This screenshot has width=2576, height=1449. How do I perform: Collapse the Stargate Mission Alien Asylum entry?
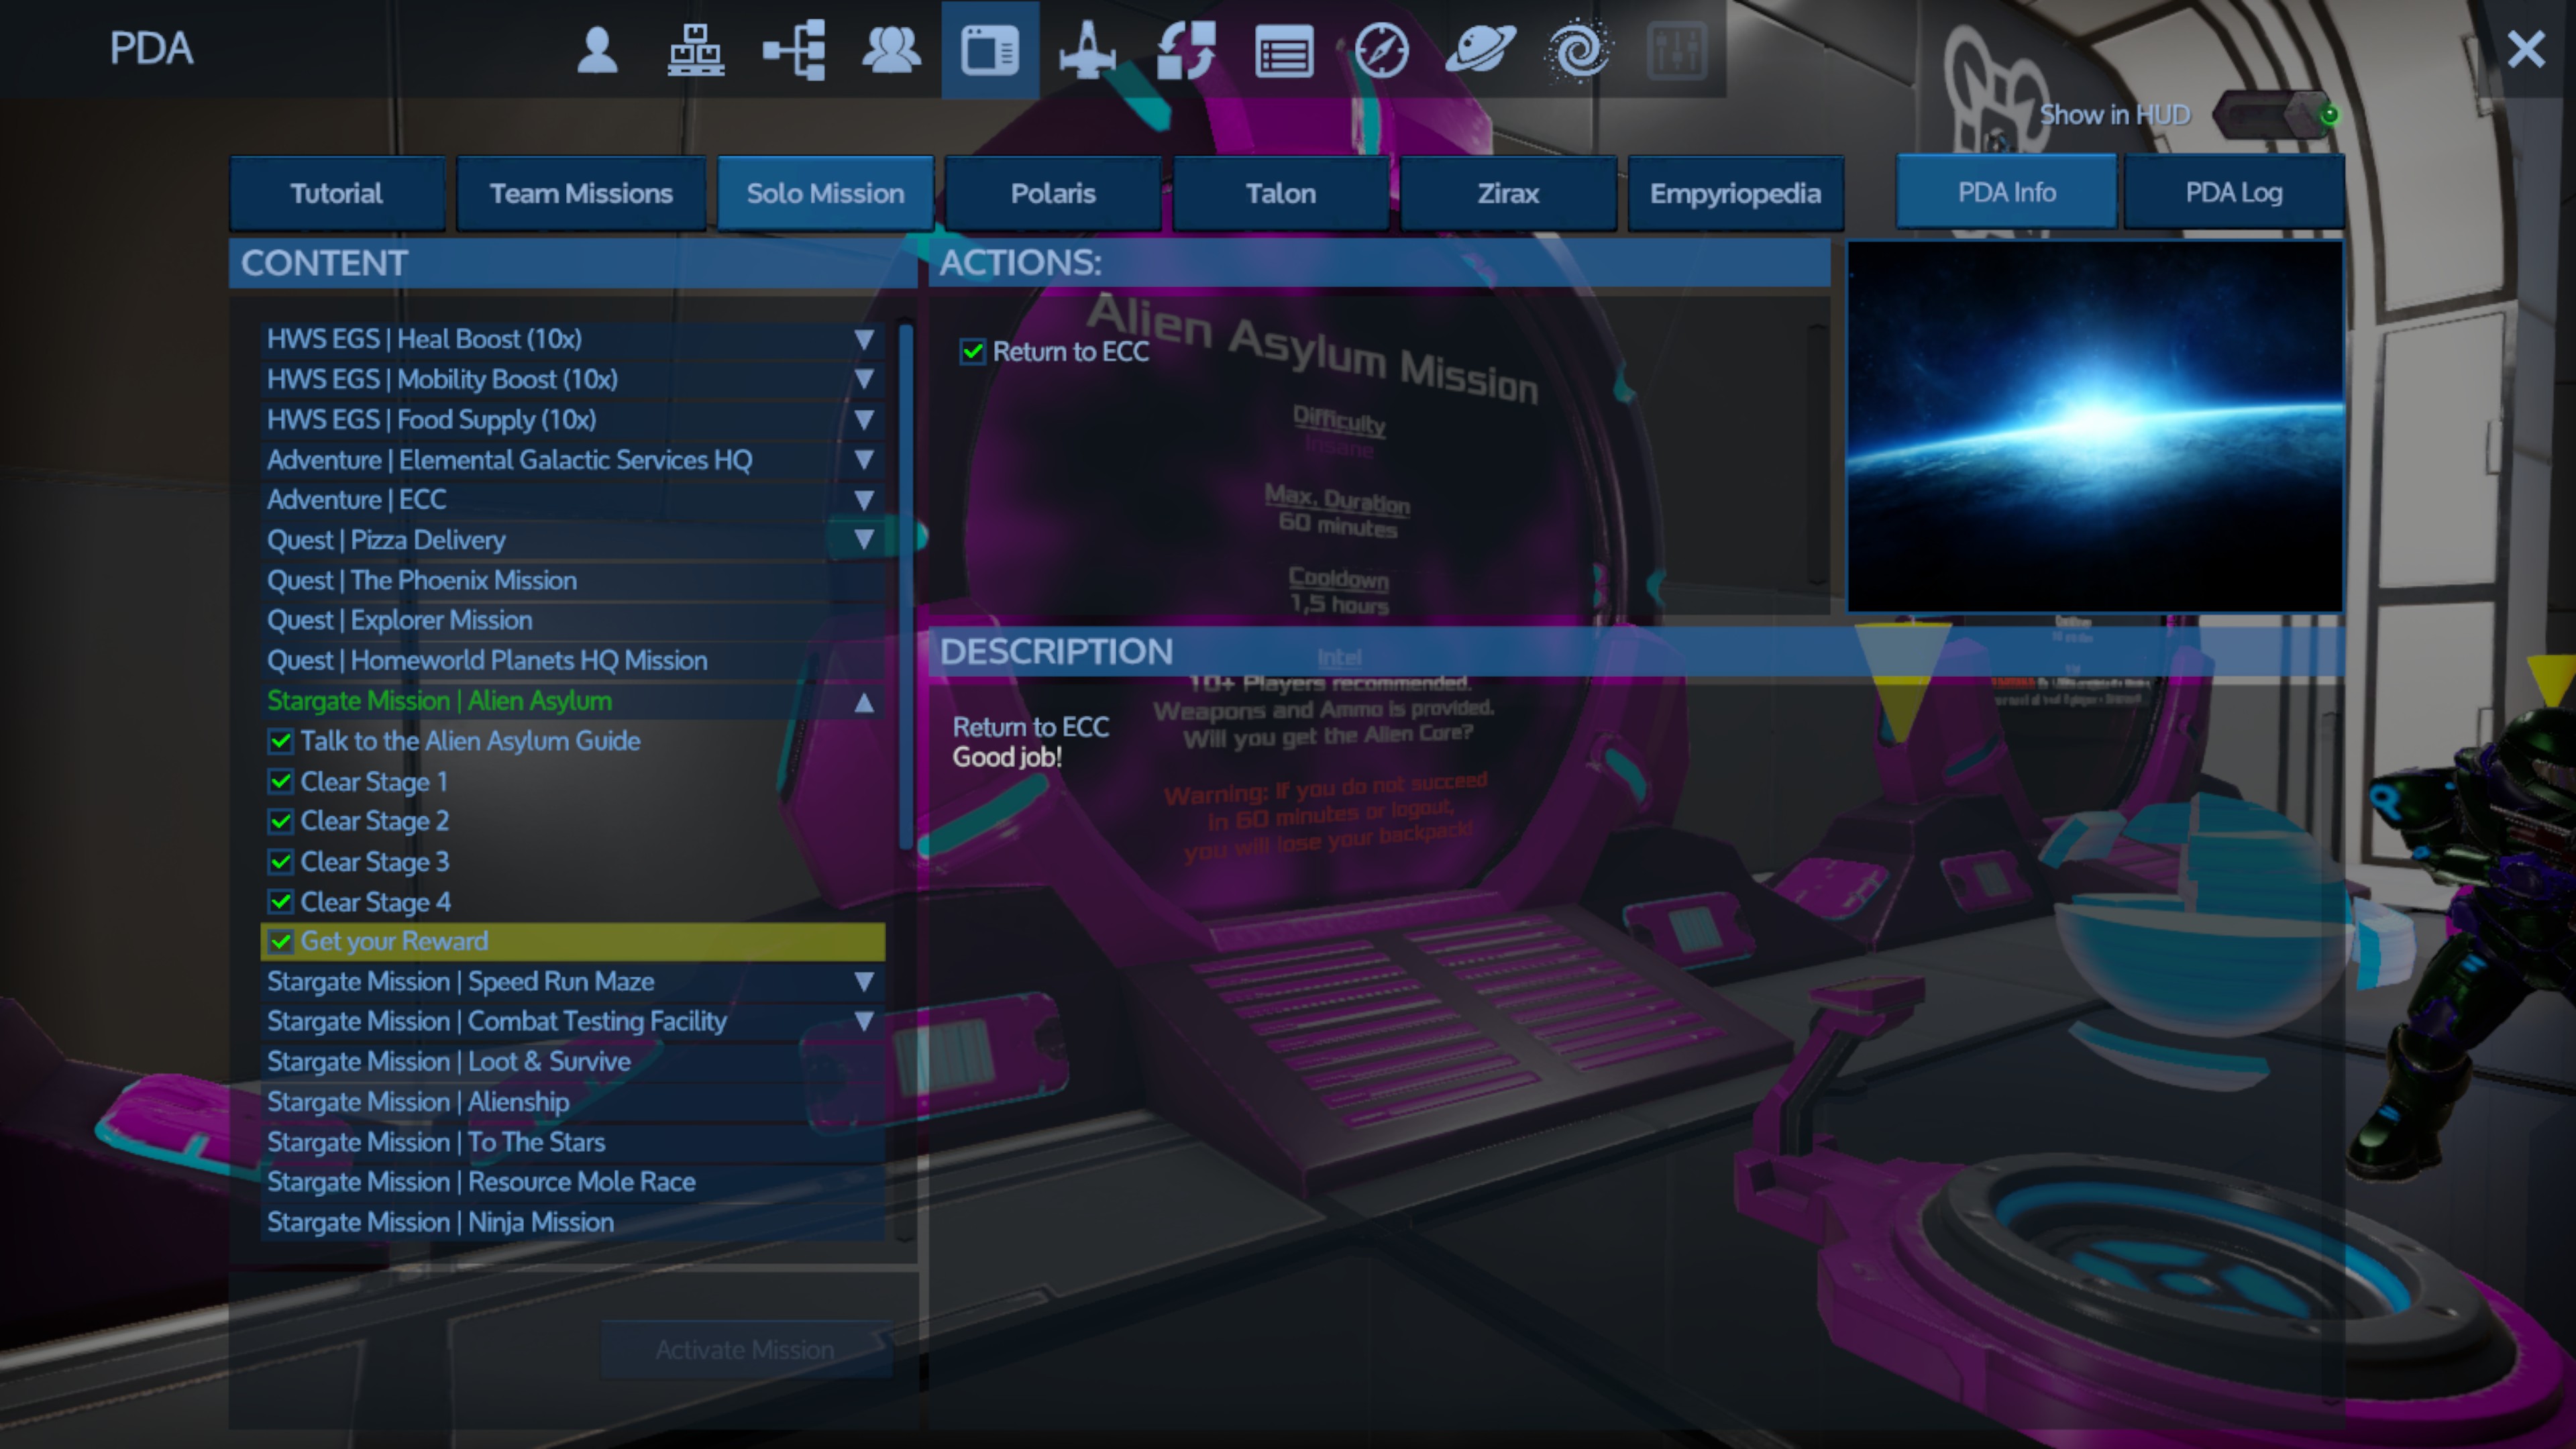pyautogui.click(x=864, y=702)
